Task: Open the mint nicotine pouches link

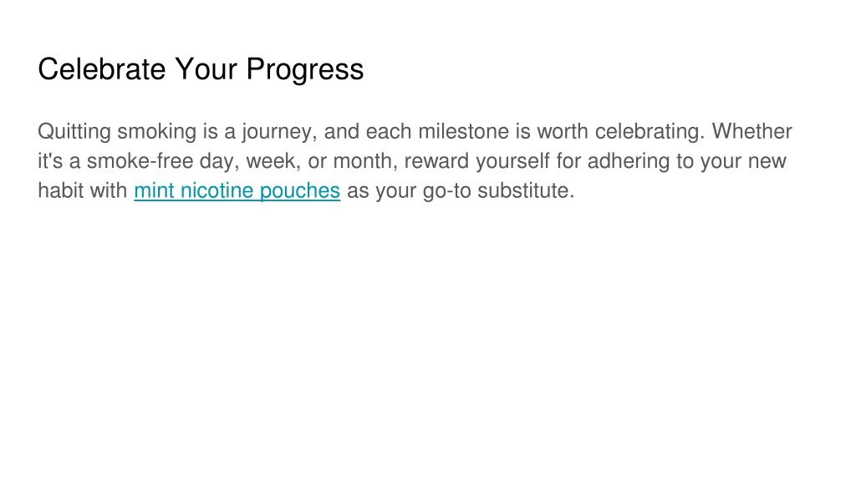Action: click(x=237, y=191)
